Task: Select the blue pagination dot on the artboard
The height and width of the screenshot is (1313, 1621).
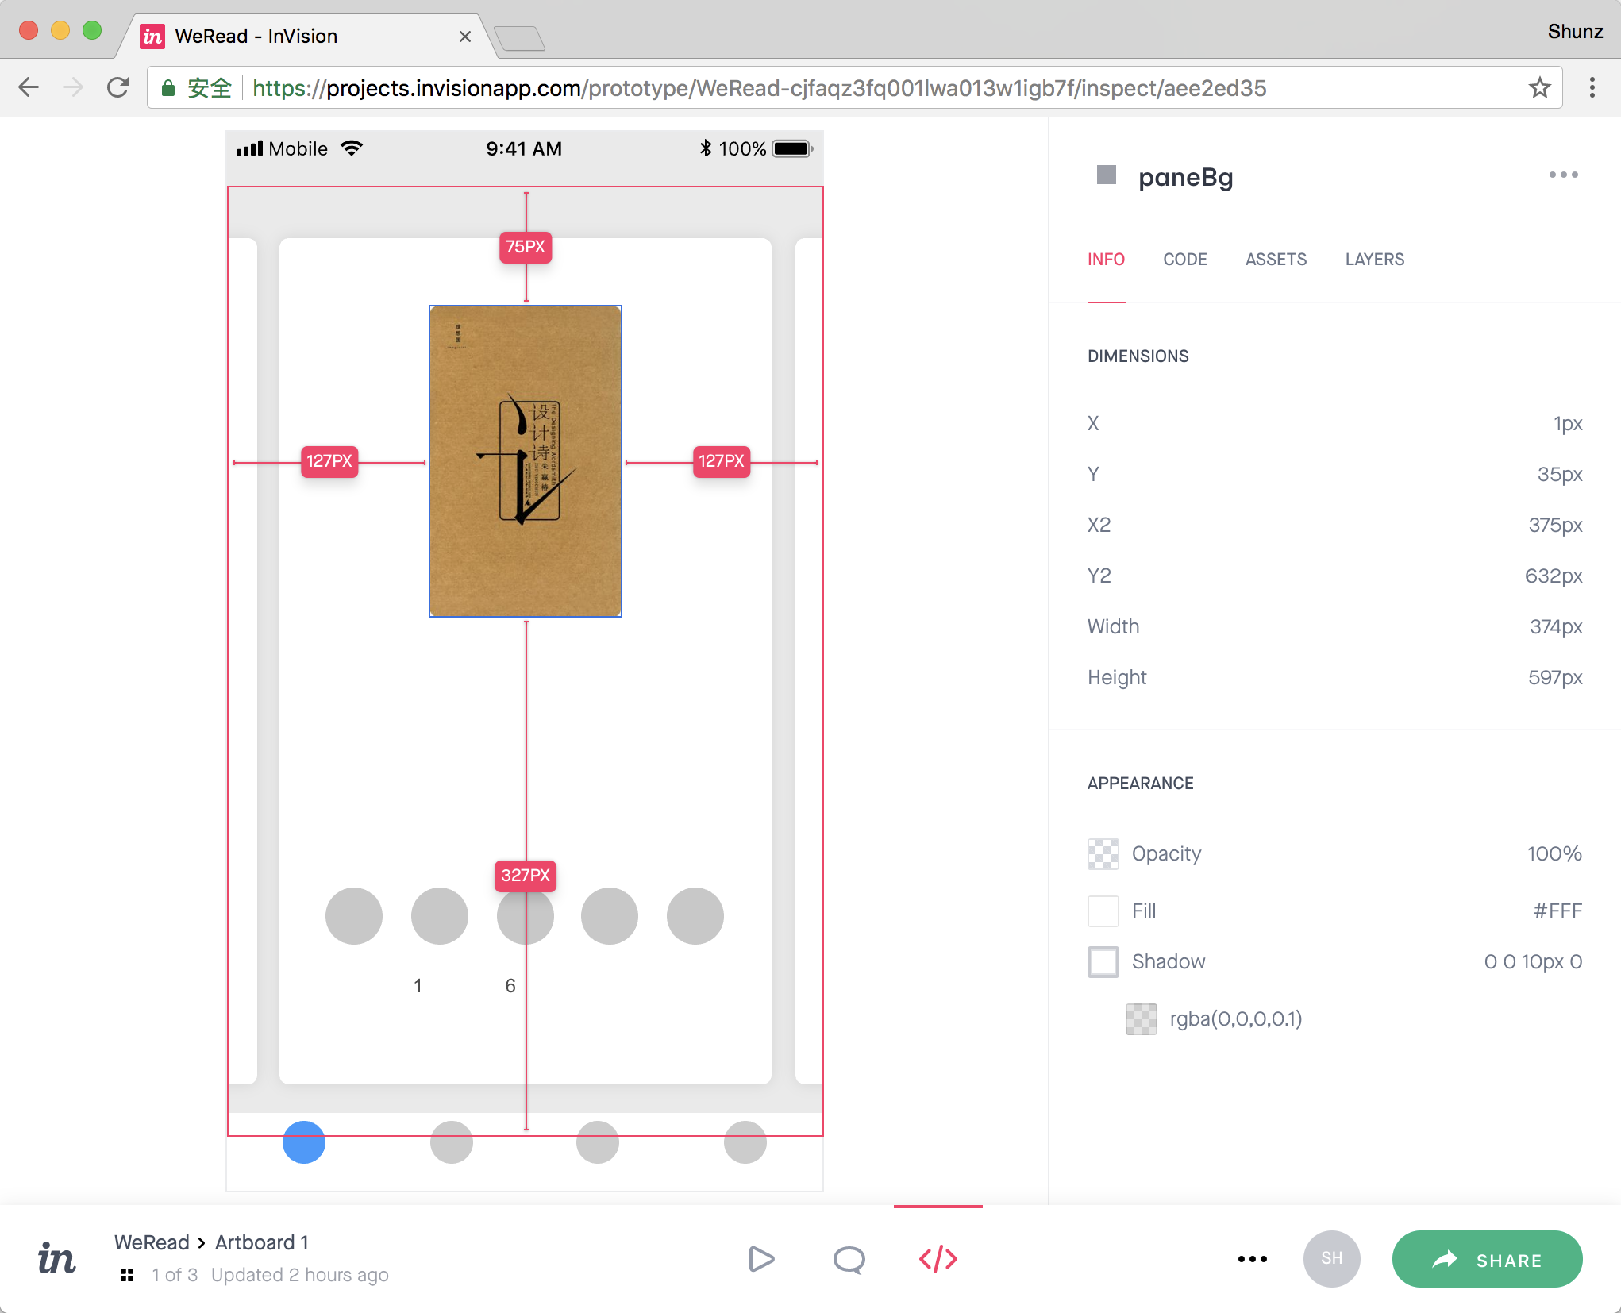Action: pyautogui.click(x=303, y=1143)
